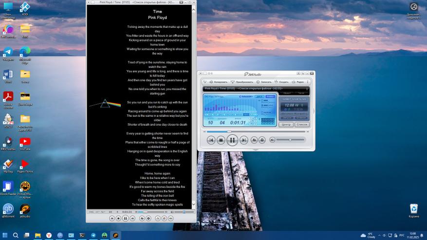Open the taskbar search icon
Viewport: 427px width, 240px height.
click(x=16, y=235)
